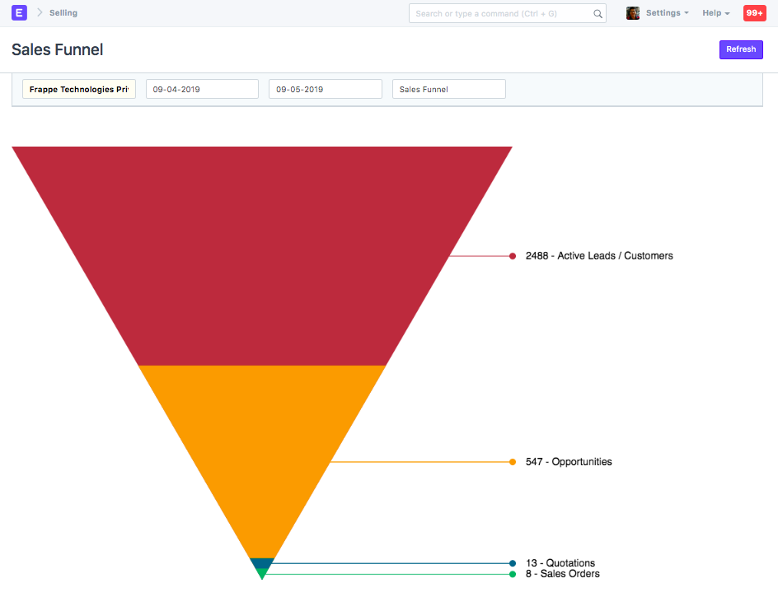Click the red Active Leads legend dot
This screenshot has width=778, height=597.
(513, 256)
